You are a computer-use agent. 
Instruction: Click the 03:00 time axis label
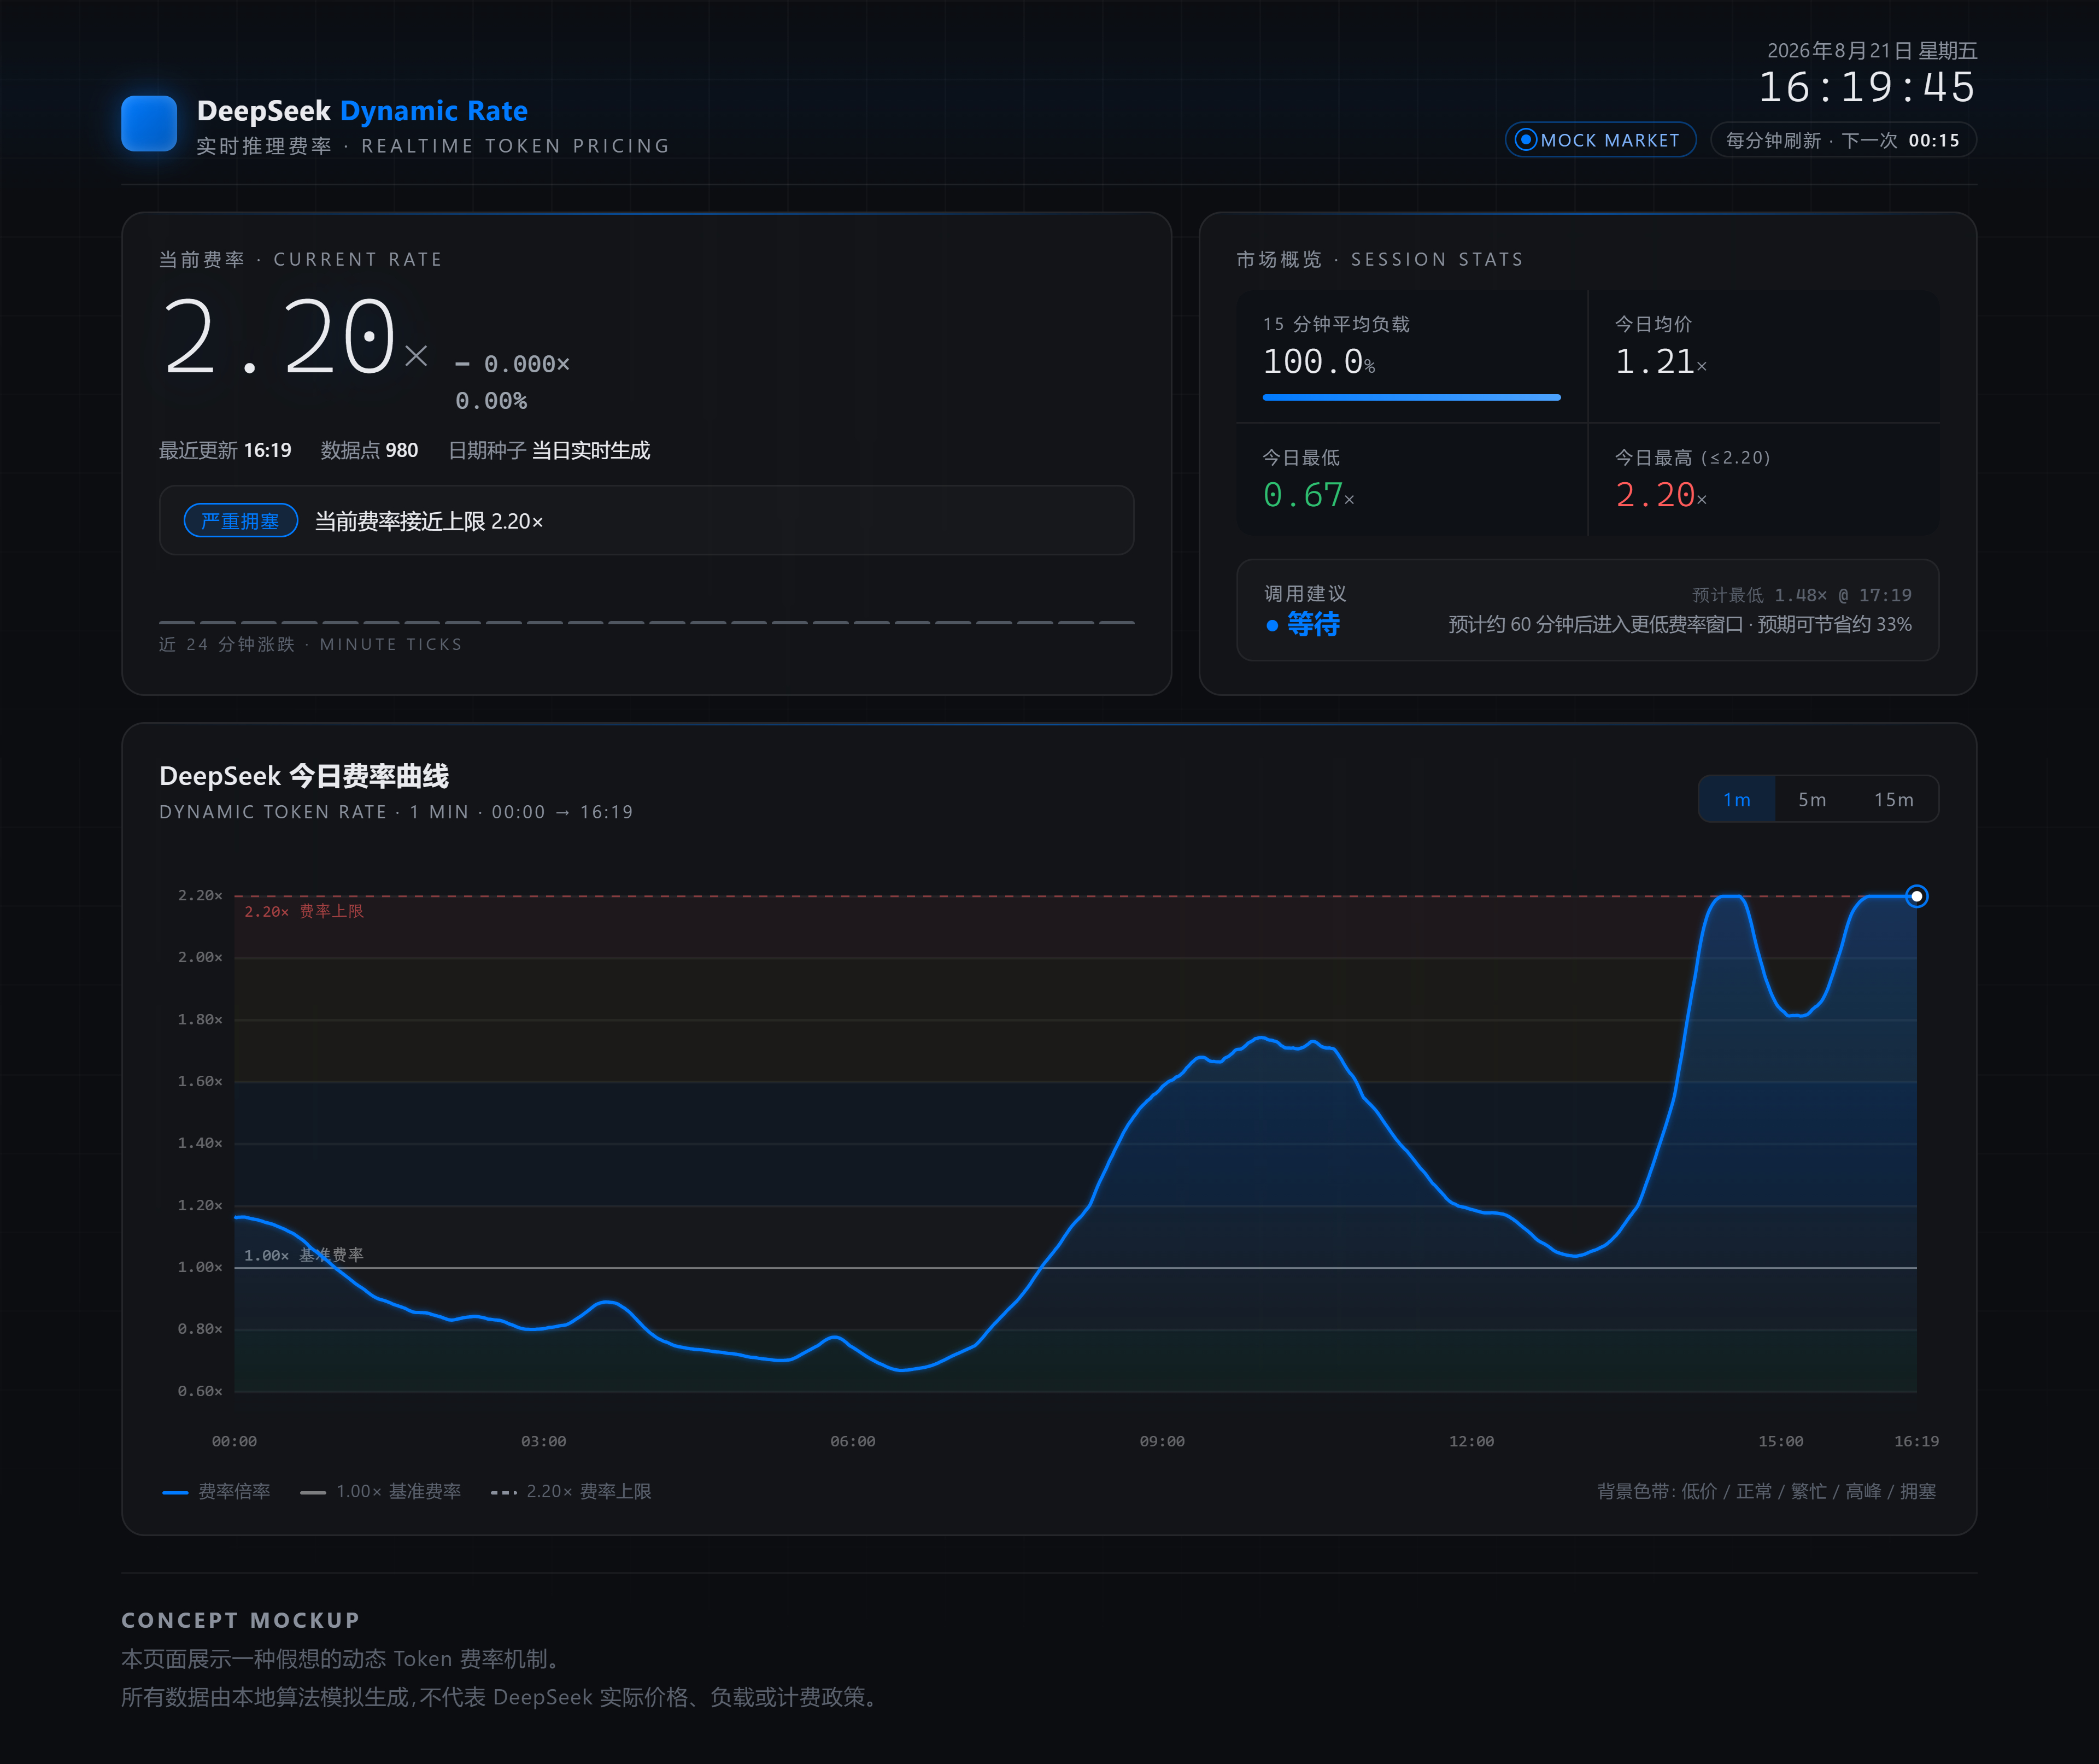pos(543,1441)
